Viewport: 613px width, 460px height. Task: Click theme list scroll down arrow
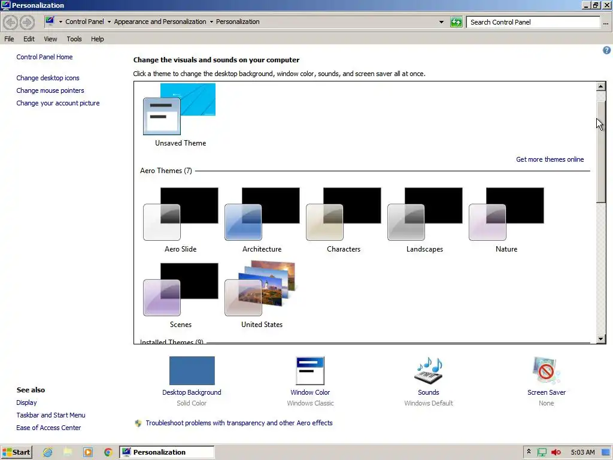pos(601,339)
